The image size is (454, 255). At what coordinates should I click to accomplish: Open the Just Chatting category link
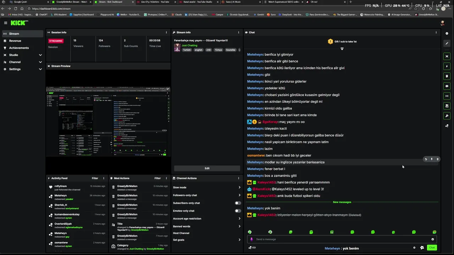[189, 45]
